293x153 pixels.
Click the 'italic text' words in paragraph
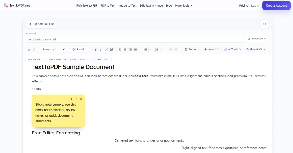tap(156, 76)
